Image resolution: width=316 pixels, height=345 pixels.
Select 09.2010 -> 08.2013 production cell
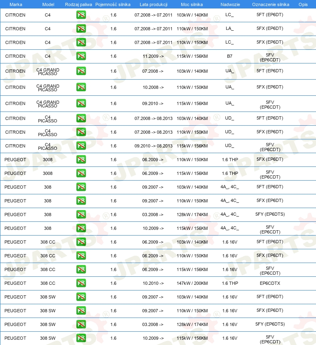[154, 146]
